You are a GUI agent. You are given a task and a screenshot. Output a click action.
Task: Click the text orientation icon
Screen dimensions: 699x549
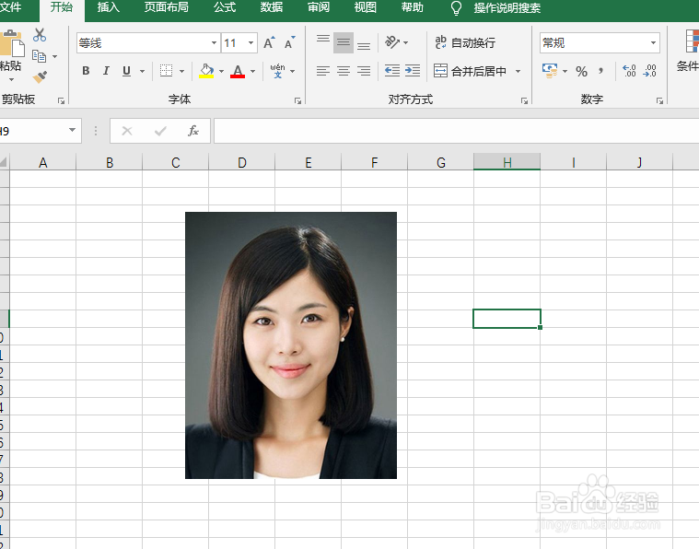pyautogui.click(x=392, y=42)
